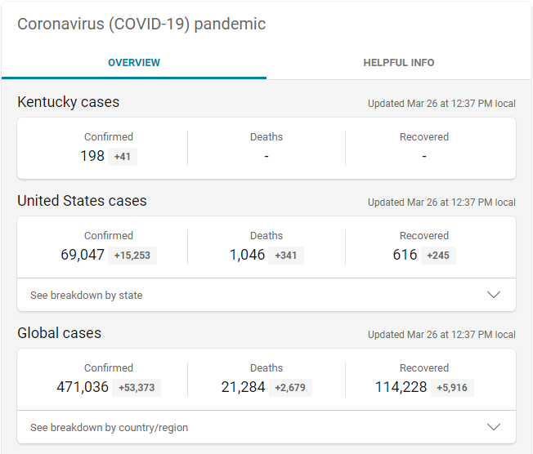Image resolution: width=533 pixels, height=454 pixels.
Task: Click the +341 US deaths badge
Action: [286, 256]
